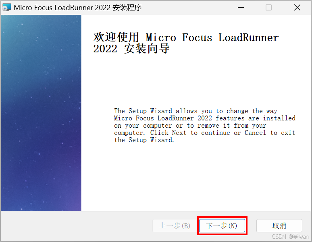Click the LoadRunner installer icon in title bar
This screenshot has height=242, width=312.
[6, 8]
